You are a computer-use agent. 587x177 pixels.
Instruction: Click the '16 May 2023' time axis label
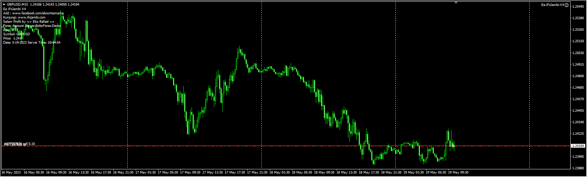(11, 172)
